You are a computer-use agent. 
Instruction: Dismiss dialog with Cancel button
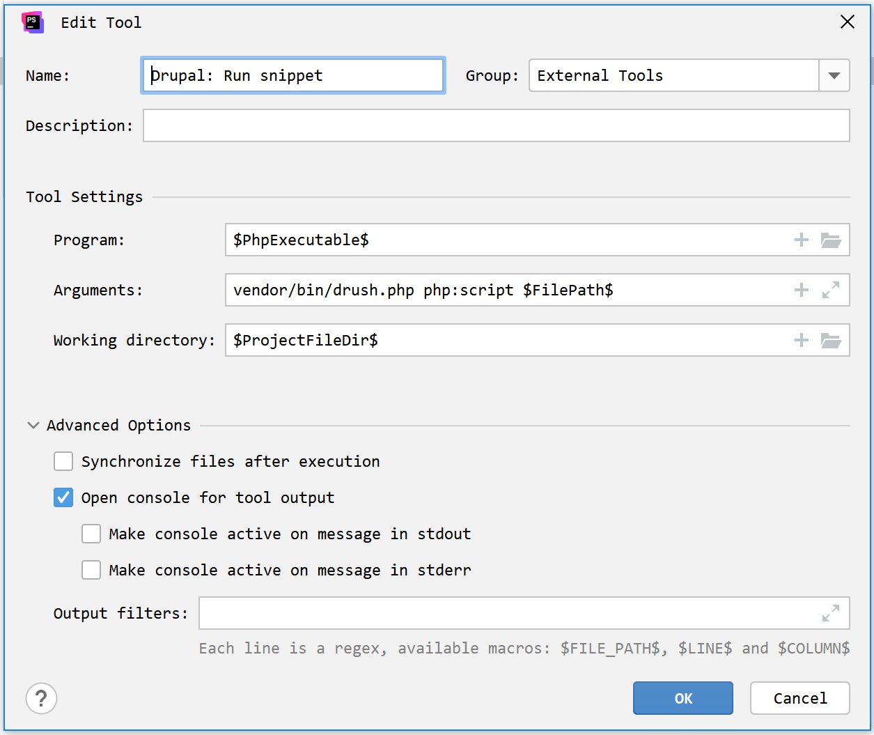tap(800, 698)
